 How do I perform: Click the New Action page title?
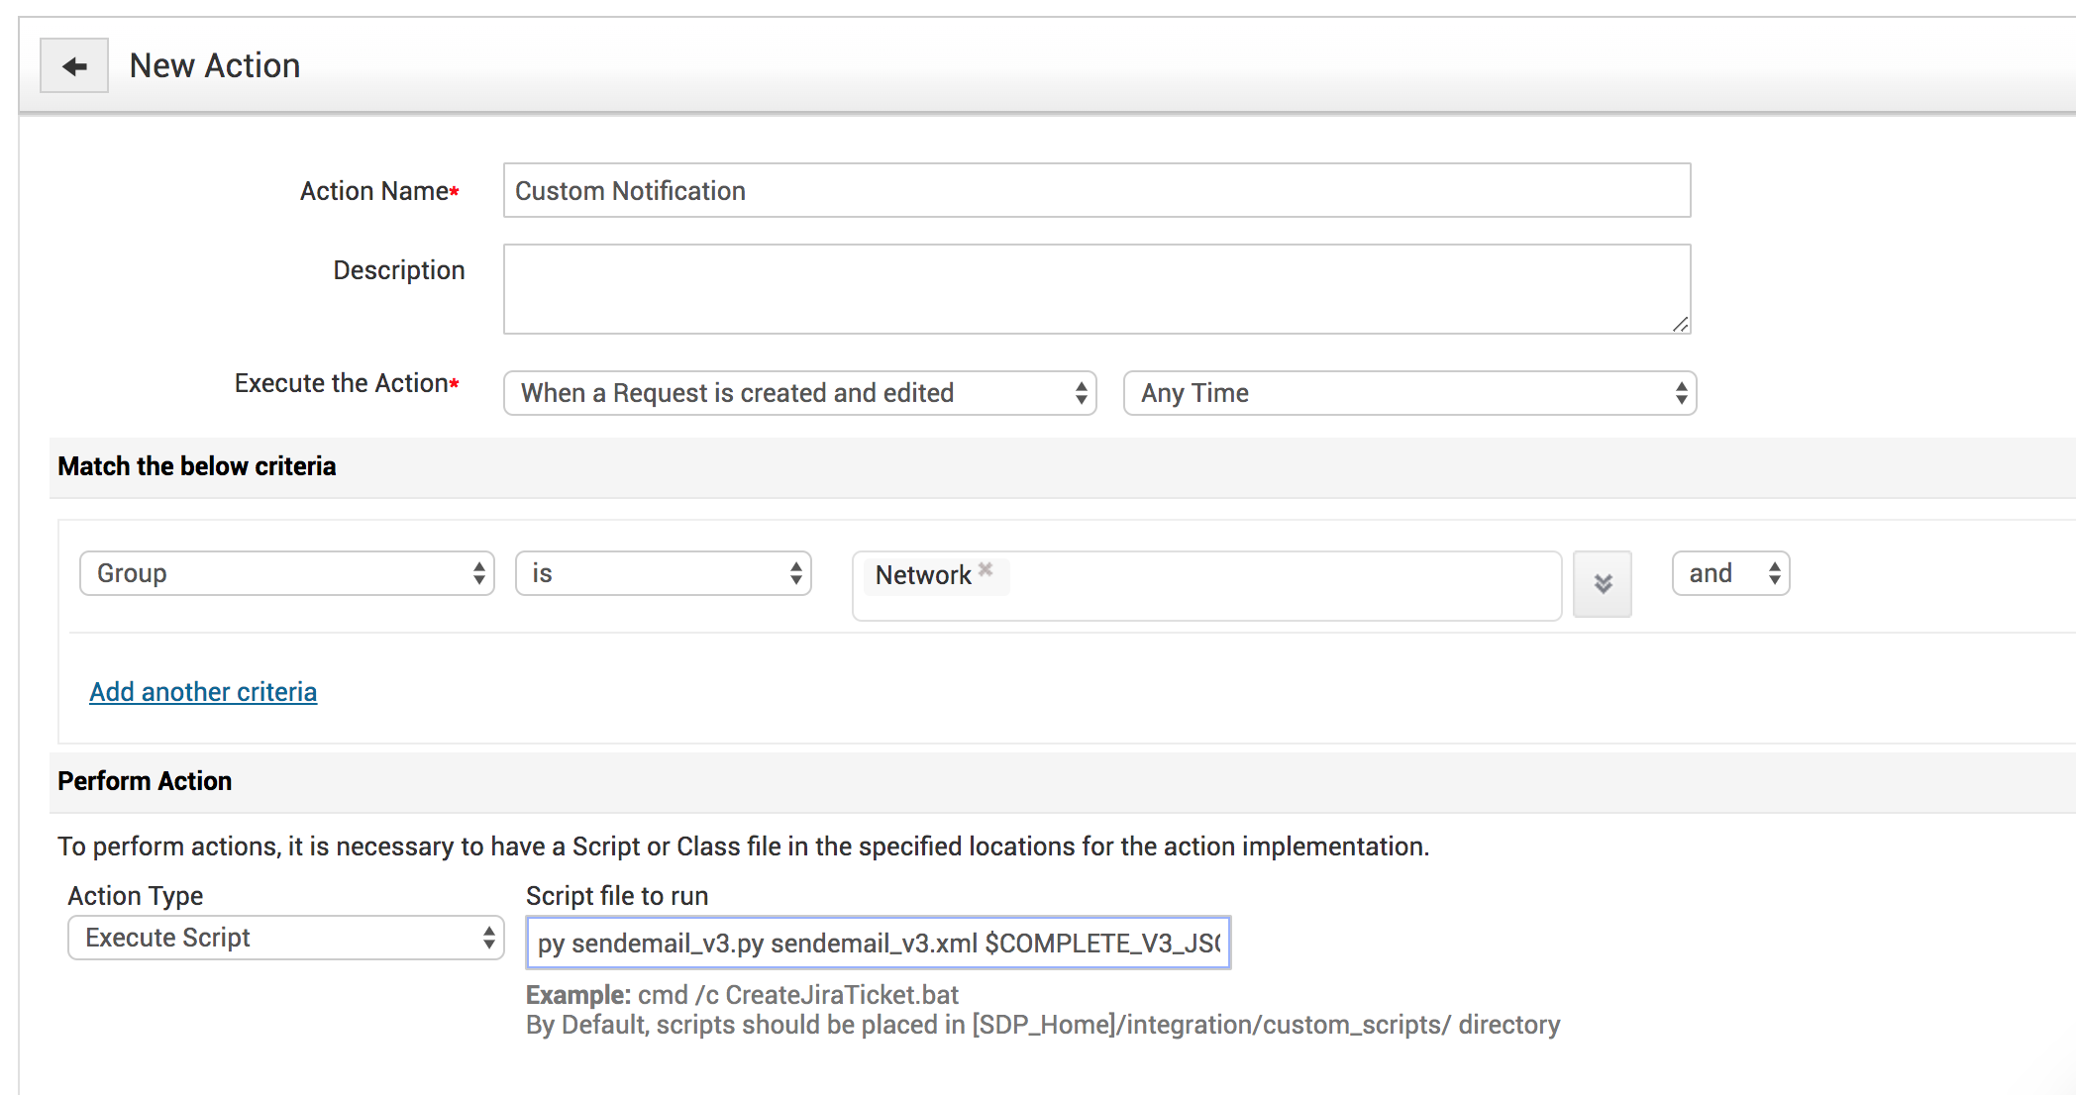click(x=215, y=65)
